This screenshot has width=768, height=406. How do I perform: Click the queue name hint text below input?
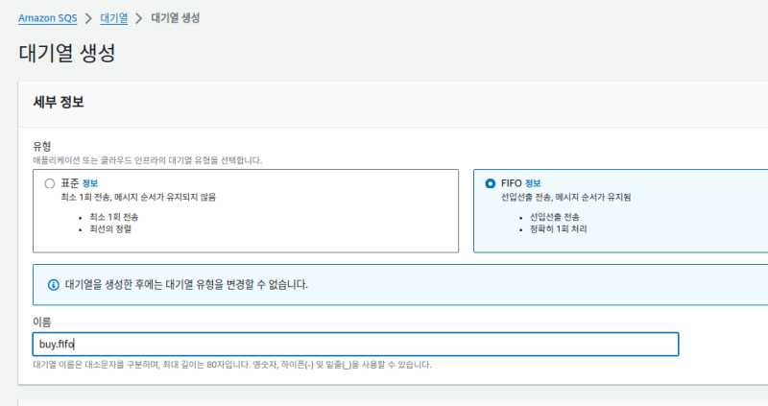(231, 365)
